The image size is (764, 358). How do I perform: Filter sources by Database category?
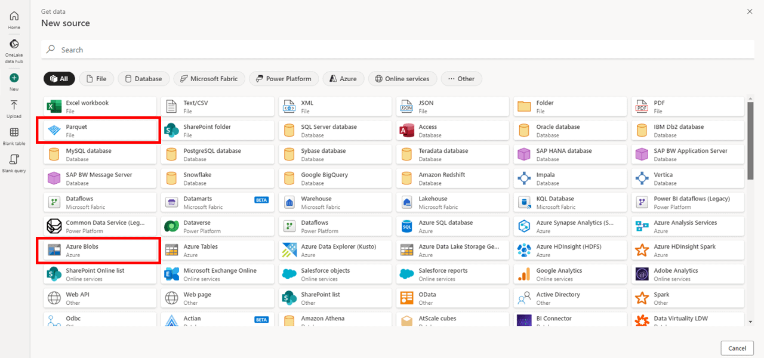(x=143, y=79)
